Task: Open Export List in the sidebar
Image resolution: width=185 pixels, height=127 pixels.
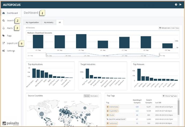Action: point(12,43)
